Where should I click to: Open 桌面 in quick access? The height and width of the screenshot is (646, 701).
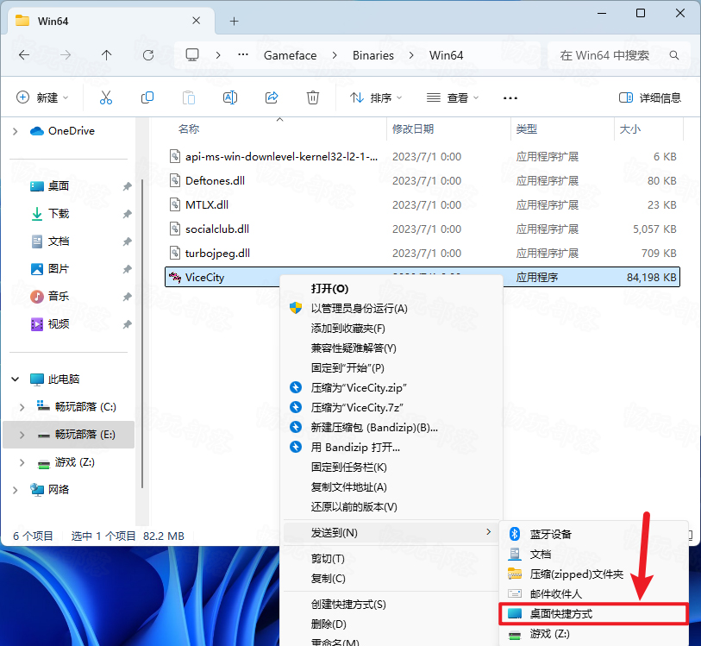coord(50,186)
